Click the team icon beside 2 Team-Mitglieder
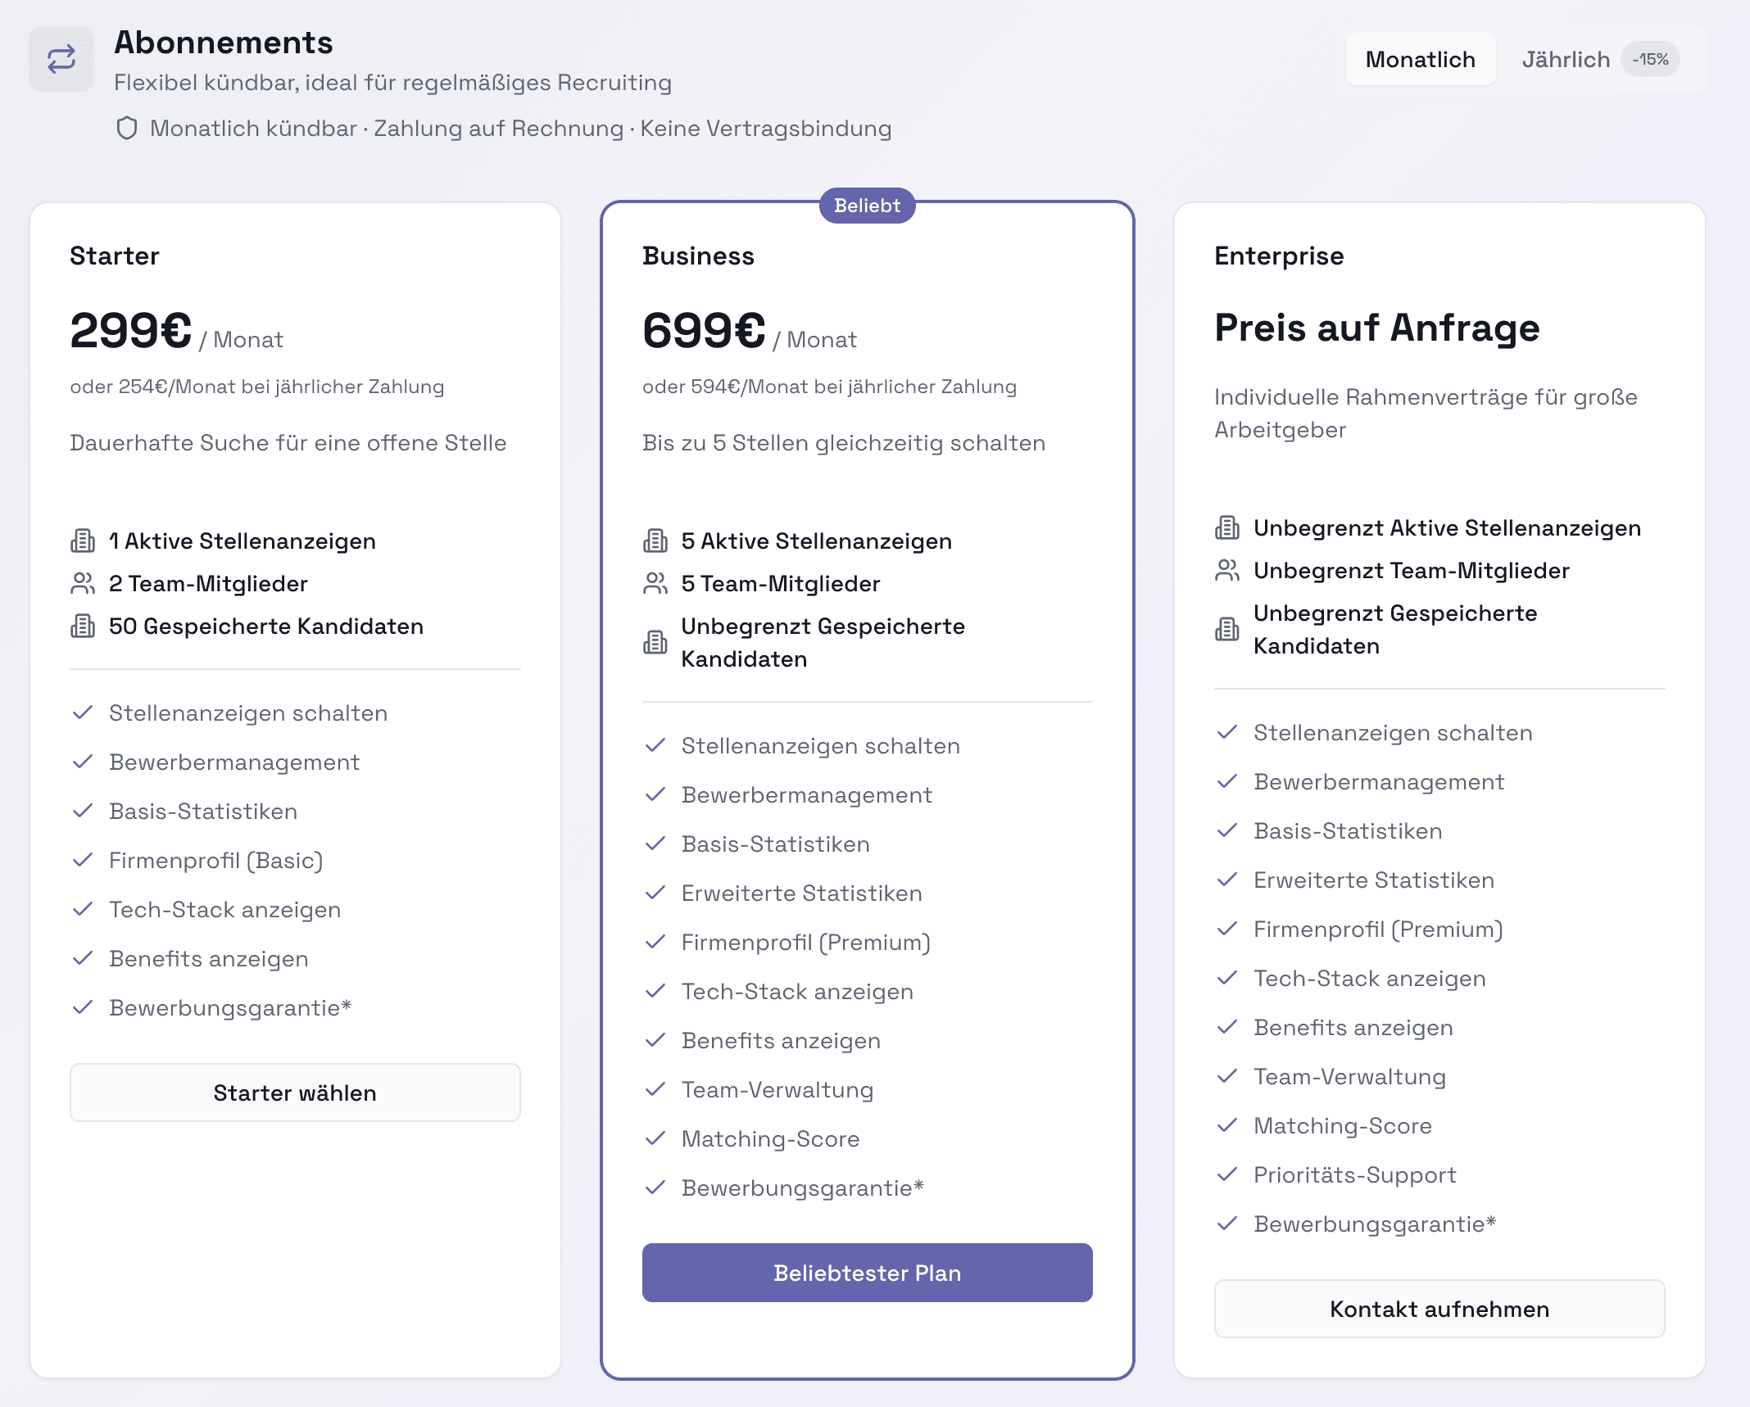Viewport: 1750px width, 1407px height. pyautogui.click(x=82, y=583)
